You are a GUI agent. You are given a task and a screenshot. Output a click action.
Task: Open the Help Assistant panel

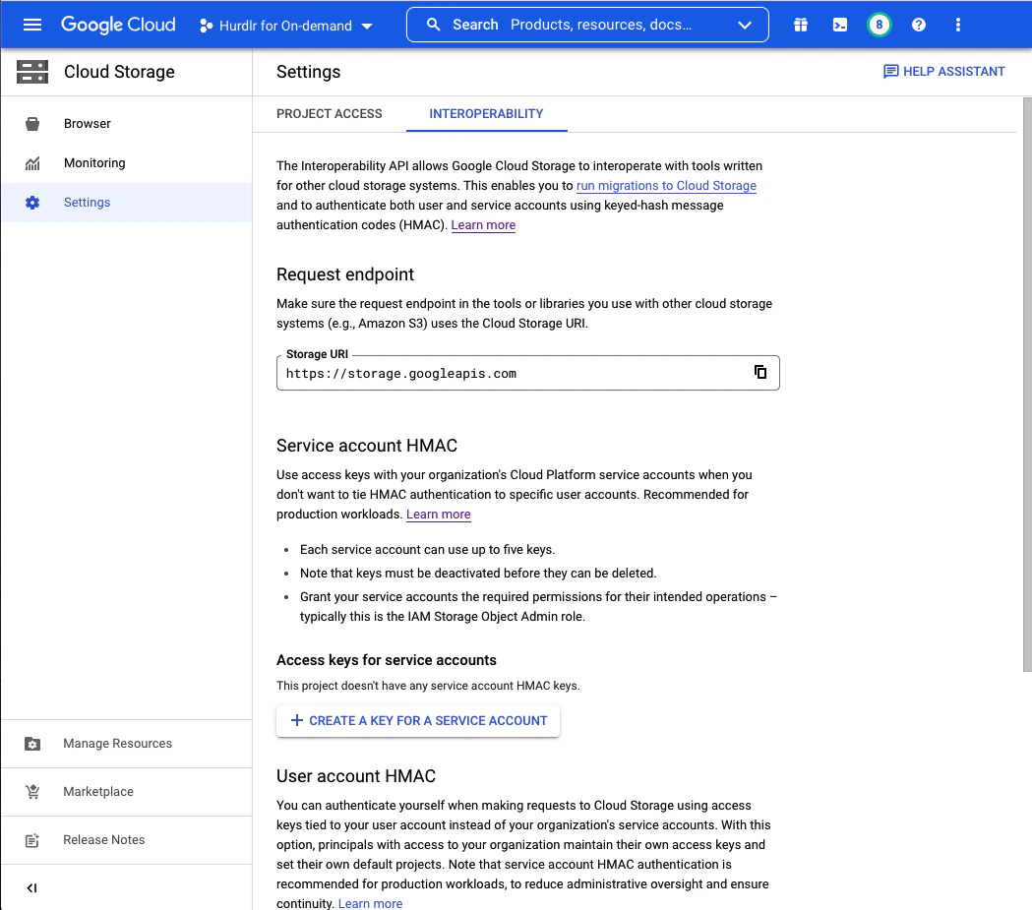click(x=943, y=72)
